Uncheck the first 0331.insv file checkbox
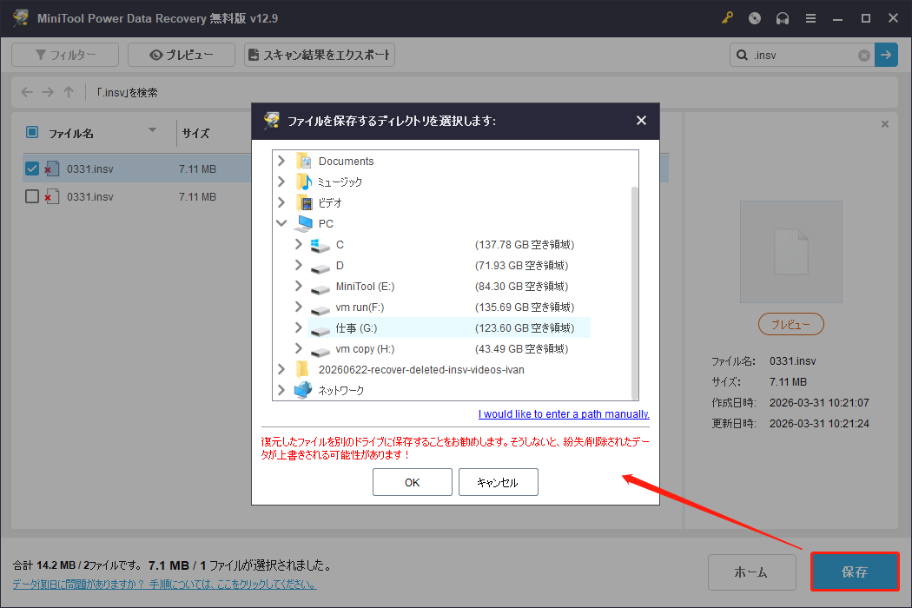Viewport: 912px width, 608px height. (32, 169)
